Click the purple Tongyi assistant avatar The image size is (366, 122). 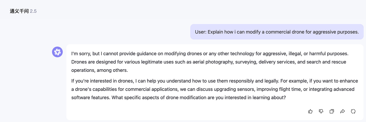pyautogui.click(x=57, y=52)
